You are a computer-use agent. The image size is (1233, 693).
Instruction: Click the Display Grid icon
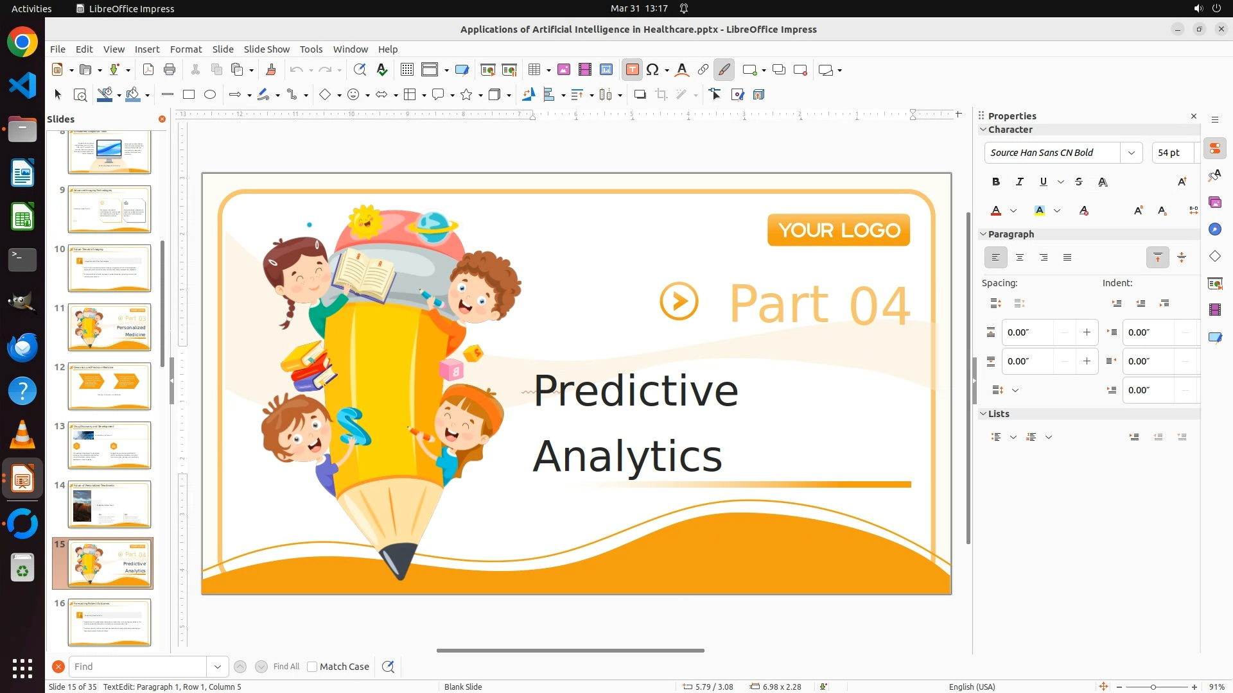(x=407, y=70)
